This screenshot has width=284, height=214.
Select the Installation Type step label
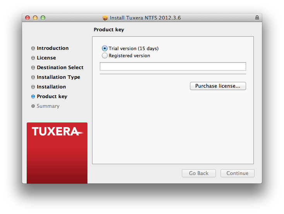pos(58,77)
